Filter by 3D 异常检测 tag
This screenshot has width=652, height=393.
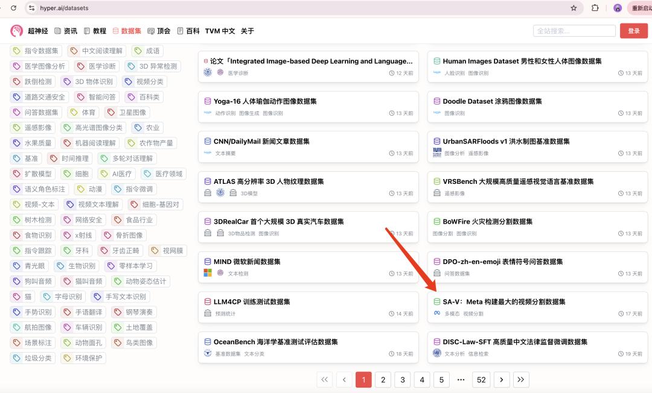[154, 66]
